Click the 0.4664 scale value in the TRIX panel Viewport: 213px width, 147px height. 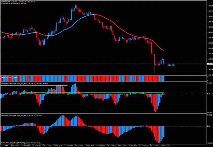[x=210, y=83]
